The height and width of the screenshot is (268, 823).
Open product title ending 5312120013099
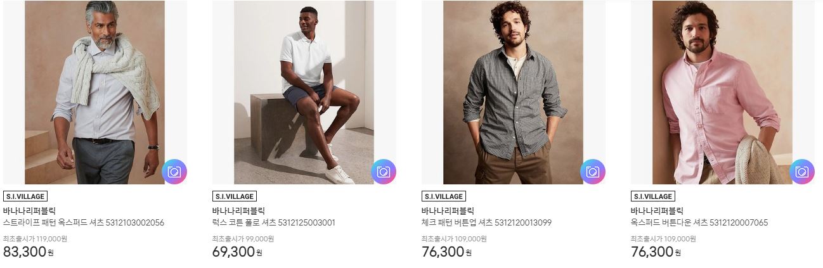point(487,222)
